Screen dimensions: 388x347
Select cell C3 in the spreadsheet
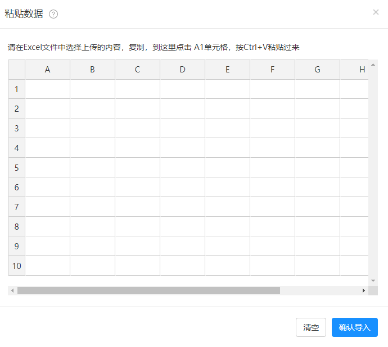137,128
